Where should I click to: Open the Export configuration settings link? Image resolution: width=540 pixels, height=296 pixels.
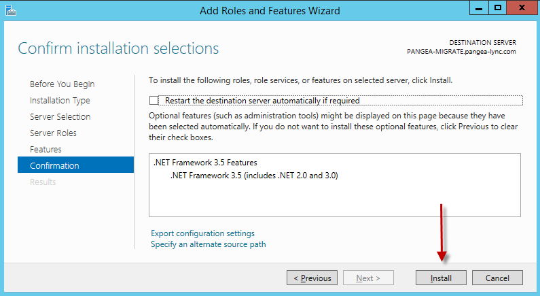pyautogui.click(x=202, y=233)
